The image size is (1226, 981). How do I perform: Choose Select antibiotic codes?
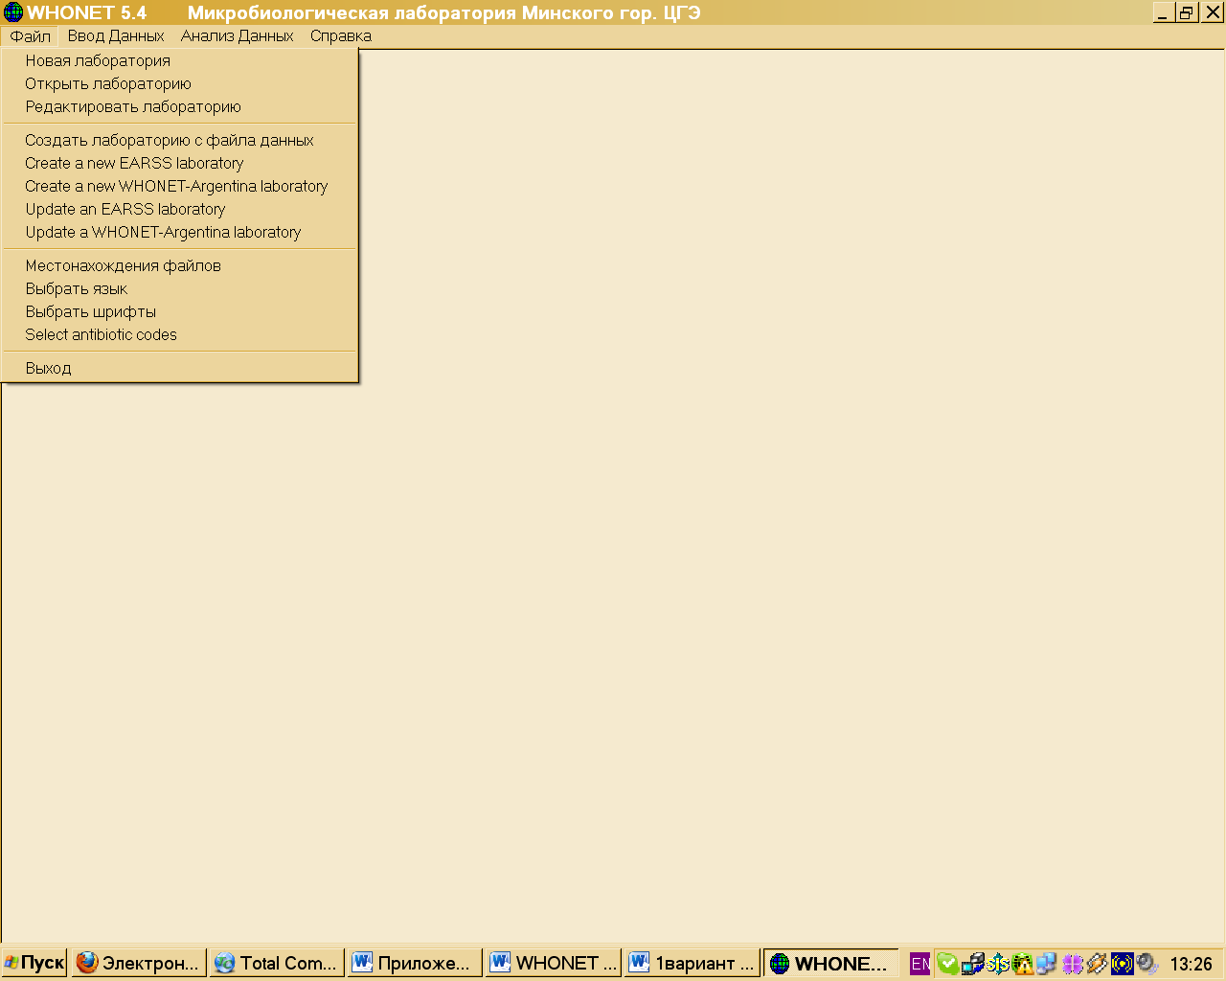(x=180, y=334)
